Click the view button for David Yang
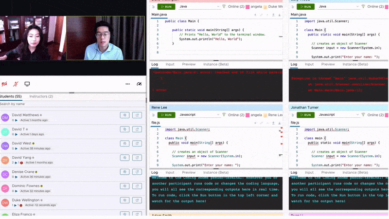Screen dimensions: 389x219 coord(125,157)
